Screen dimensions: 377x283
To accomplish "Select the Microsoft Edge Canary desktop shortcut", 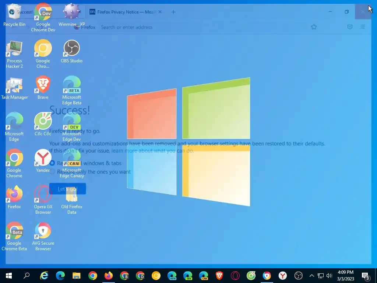I will point(72,164).
